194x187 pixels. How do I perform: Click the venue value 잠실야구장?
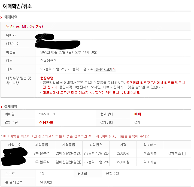tap(48, 61)
